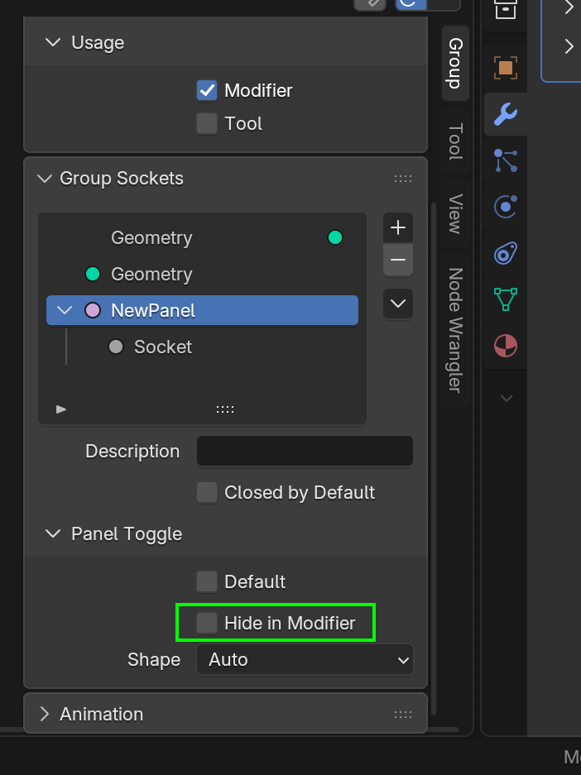Open the Object Data green triangle tab
The width and height of the screenshot is (581, 775).
tap(506, 299)
